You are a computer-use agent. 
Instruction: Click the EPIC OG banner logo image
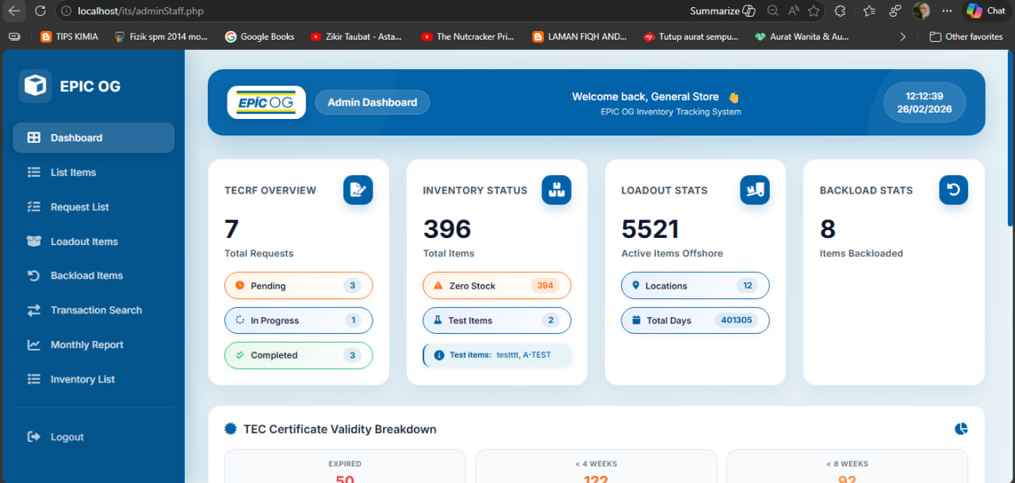(266, 102)
